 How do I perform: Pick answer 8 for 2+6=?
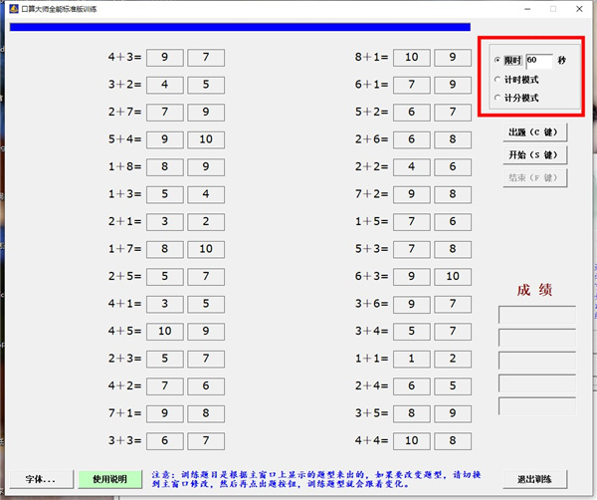[x=453, y=139]
